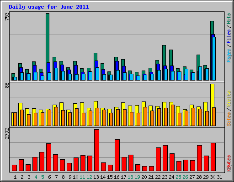The width and height of the screenshot is (234, 182).
Task: Click green weekend day label 11
Action: (x=82, y=177)
